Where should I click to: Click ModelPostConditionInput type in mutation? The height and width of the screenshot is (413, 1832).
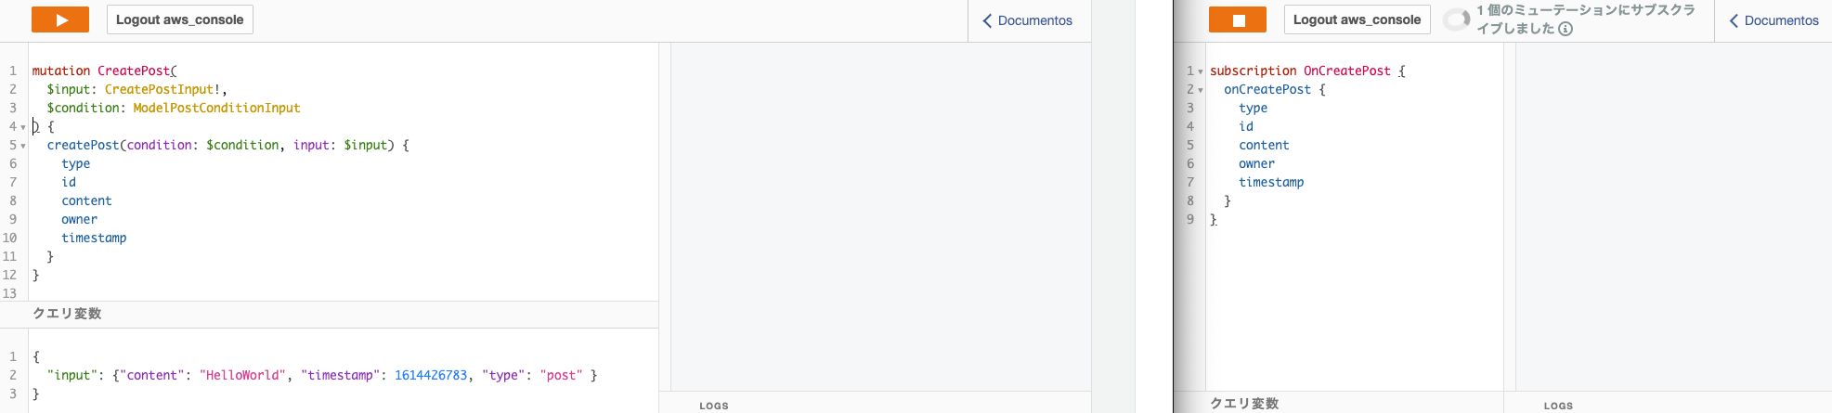[x=216, y=108]
